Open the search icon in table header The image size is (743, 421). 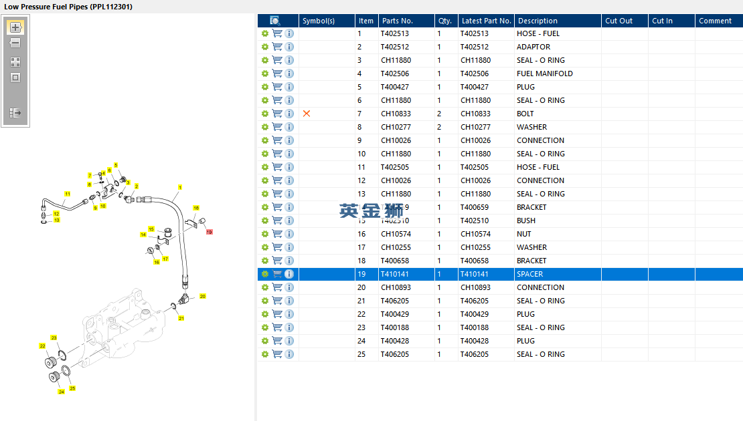coord(275,21)
